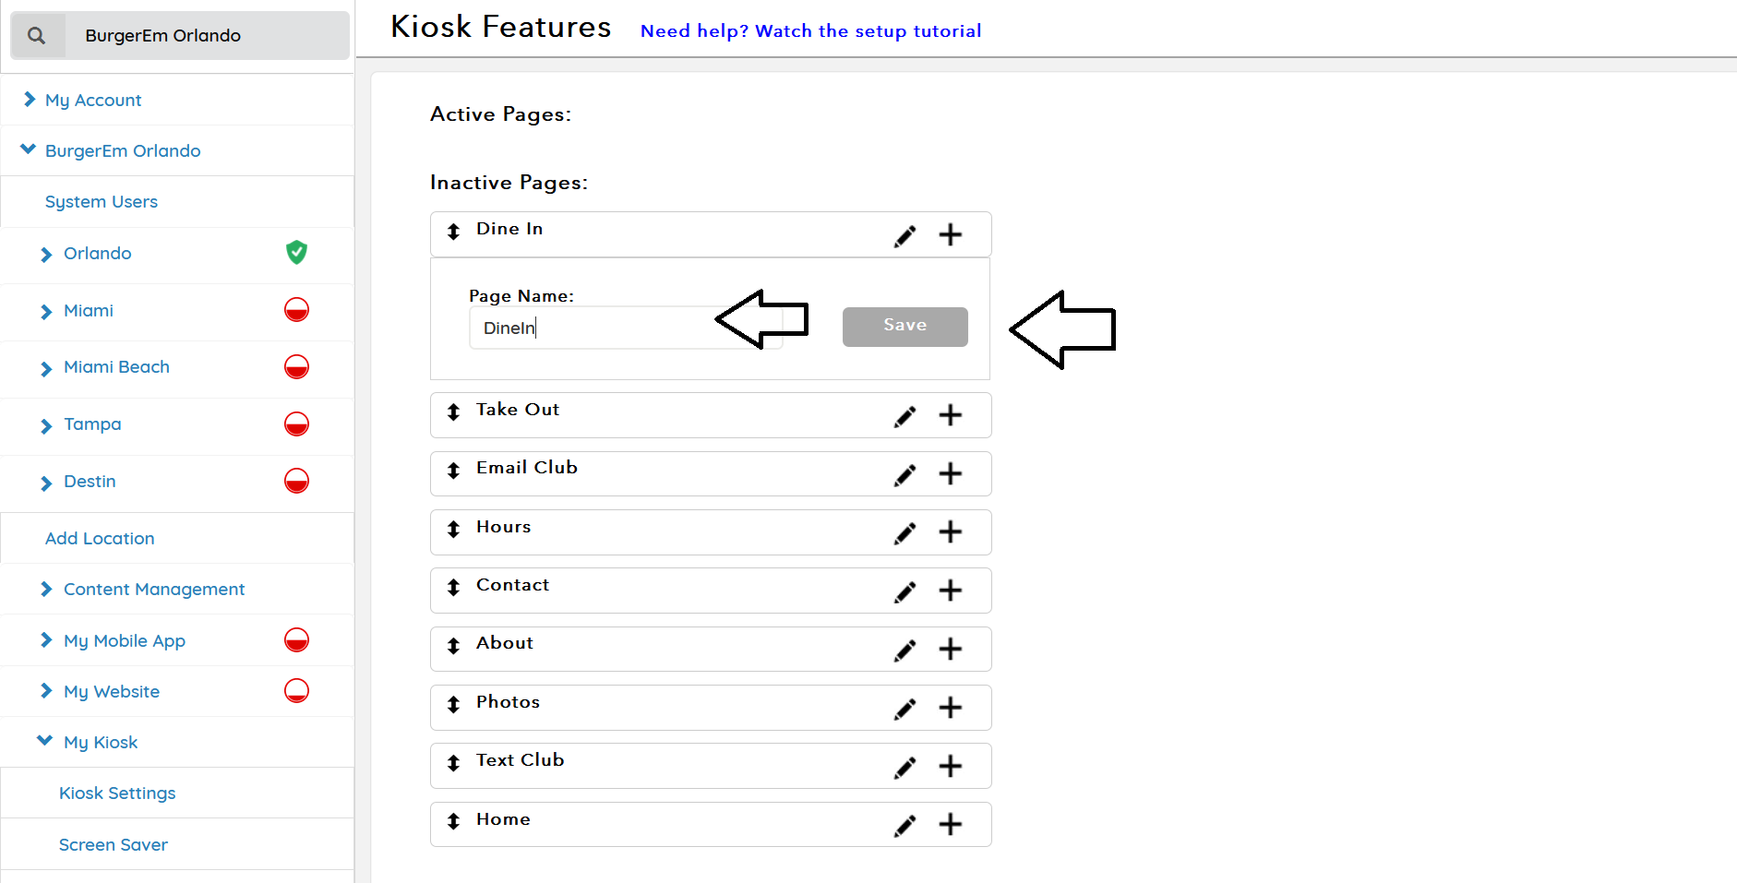Screen dimensions: 1737x883
Task: Click the red status icon beside Miami
Action: [296, 310]
